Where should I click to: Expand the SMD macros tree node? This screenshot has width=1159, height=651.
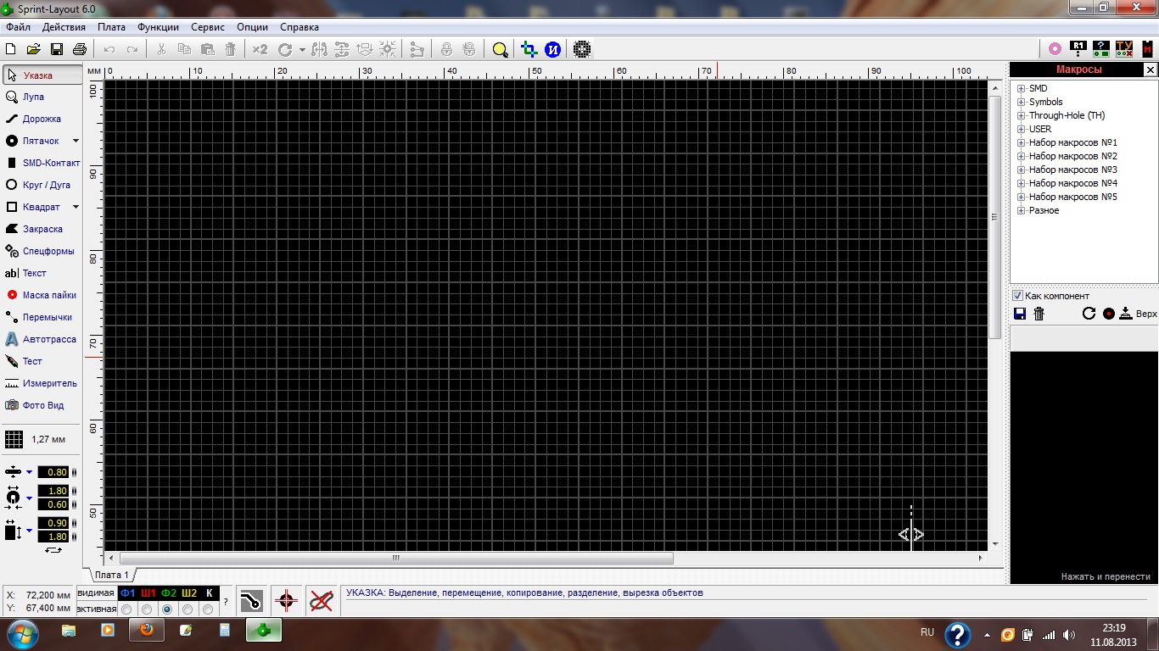1022,89
